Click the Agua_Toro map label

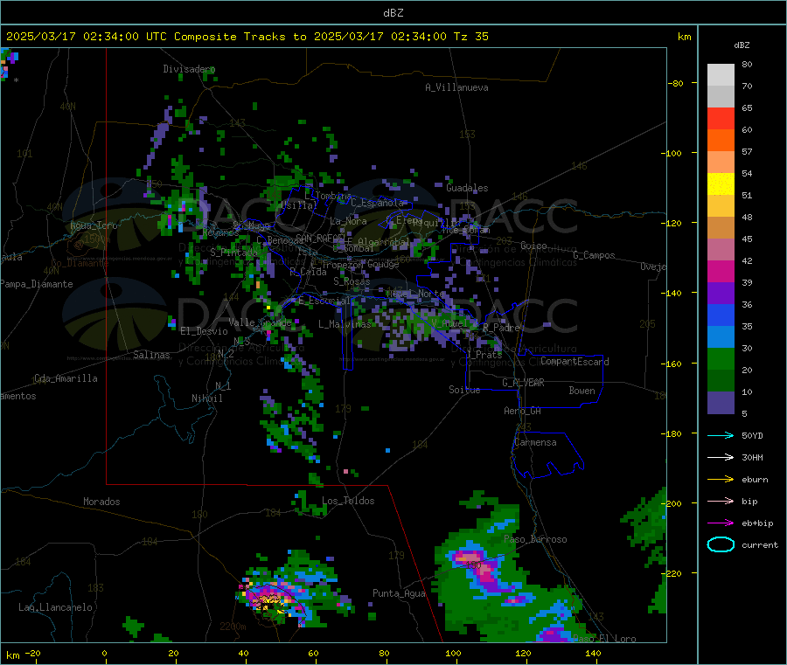(94, 225)
